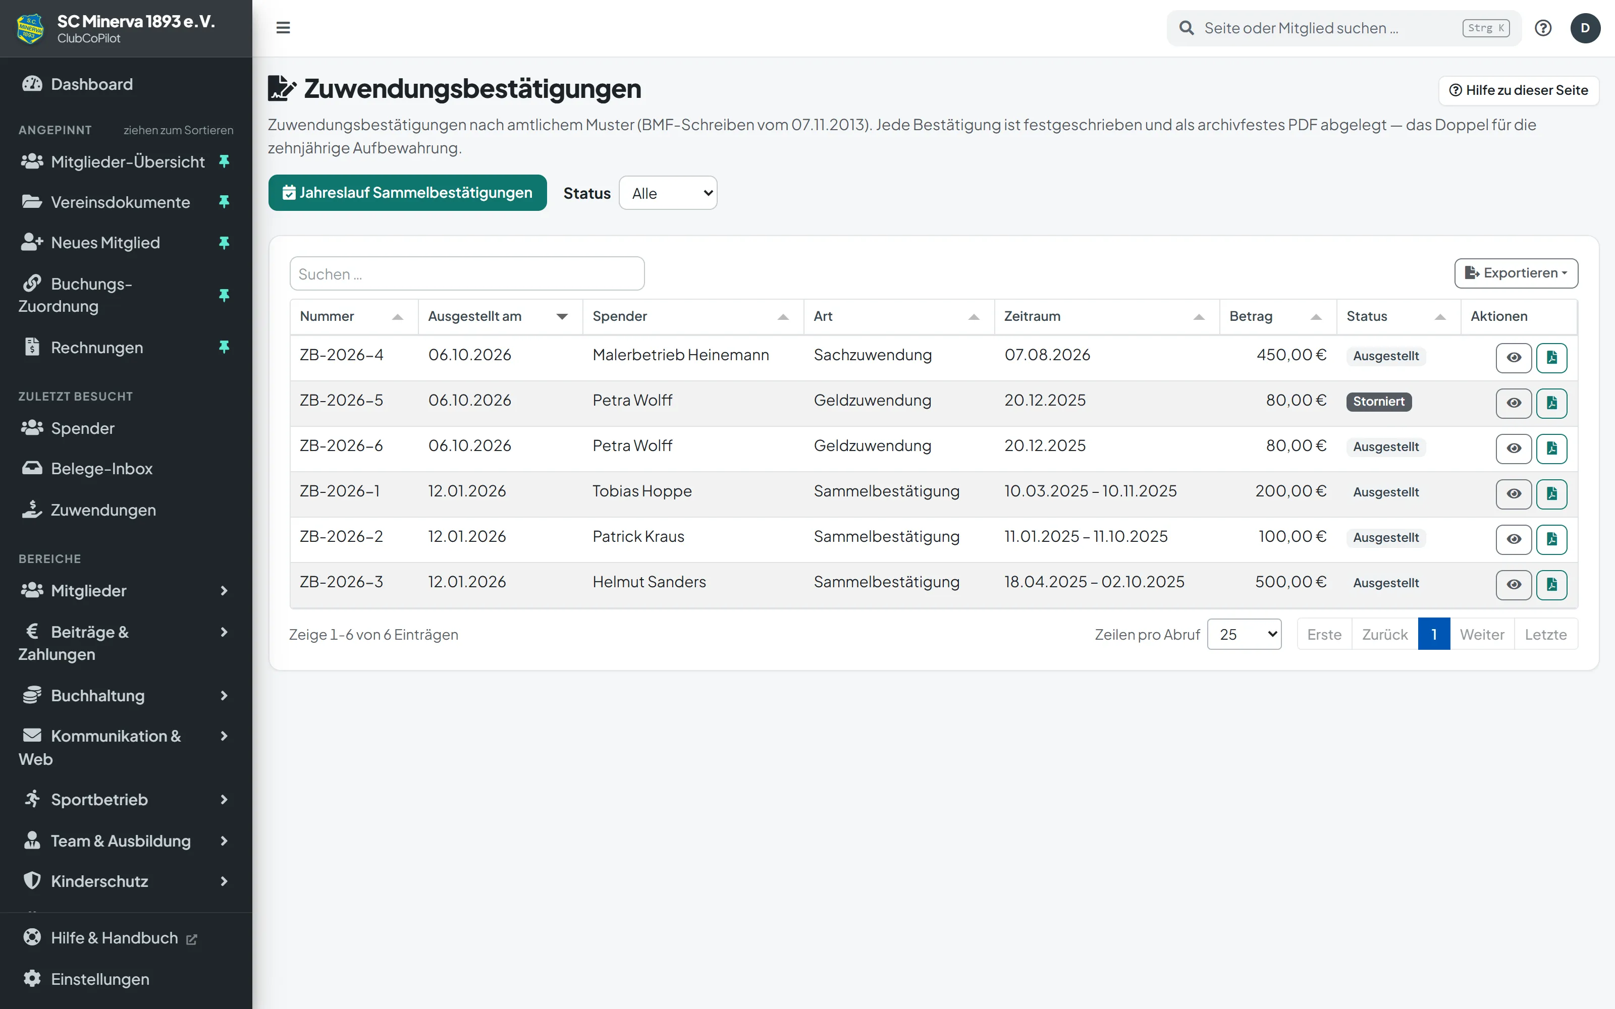Download PDF for Patrick Kraus row
The width and height of the screenshot is (1615, 1009).
[1551, 539]
